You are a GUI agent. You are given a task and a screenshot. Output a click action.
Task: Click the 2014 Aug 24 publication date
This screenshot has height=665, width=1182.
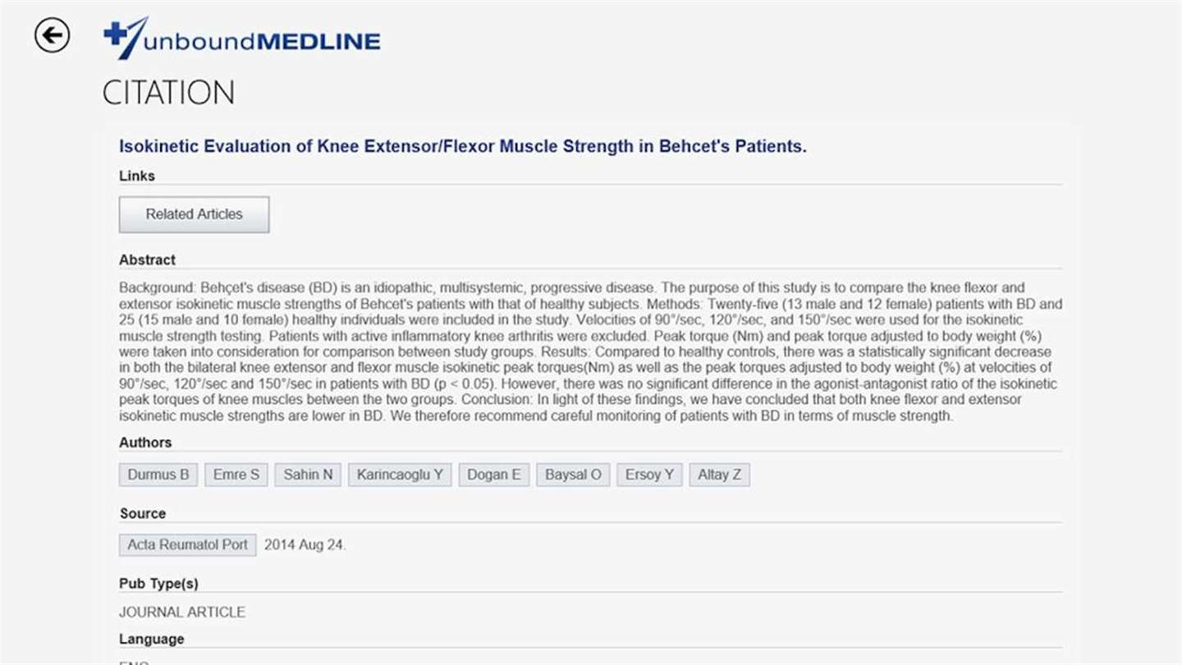[305, 545]
